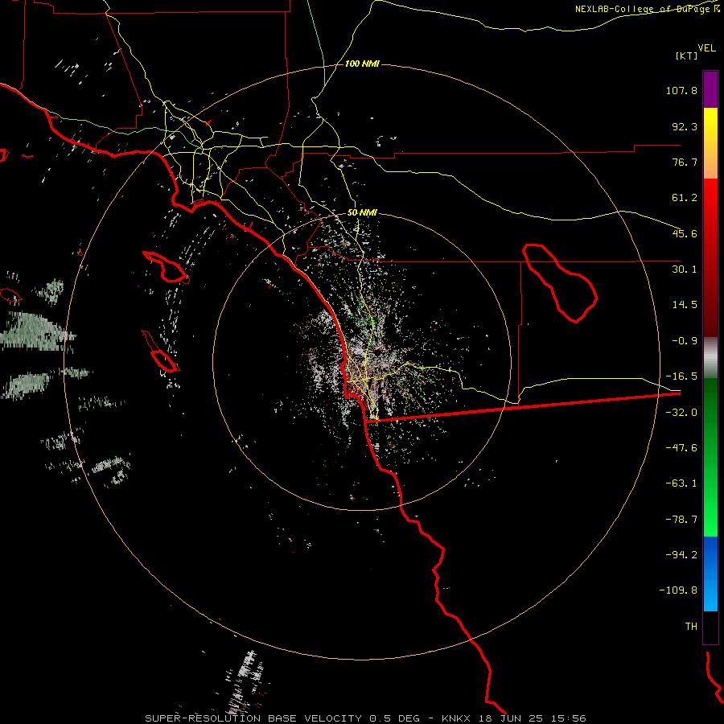The height and width of the screenshot is (724, 724).
Task: Click the SUPER-RESOLUTION BASE VELOCITY caption
Action: point(253,718)
